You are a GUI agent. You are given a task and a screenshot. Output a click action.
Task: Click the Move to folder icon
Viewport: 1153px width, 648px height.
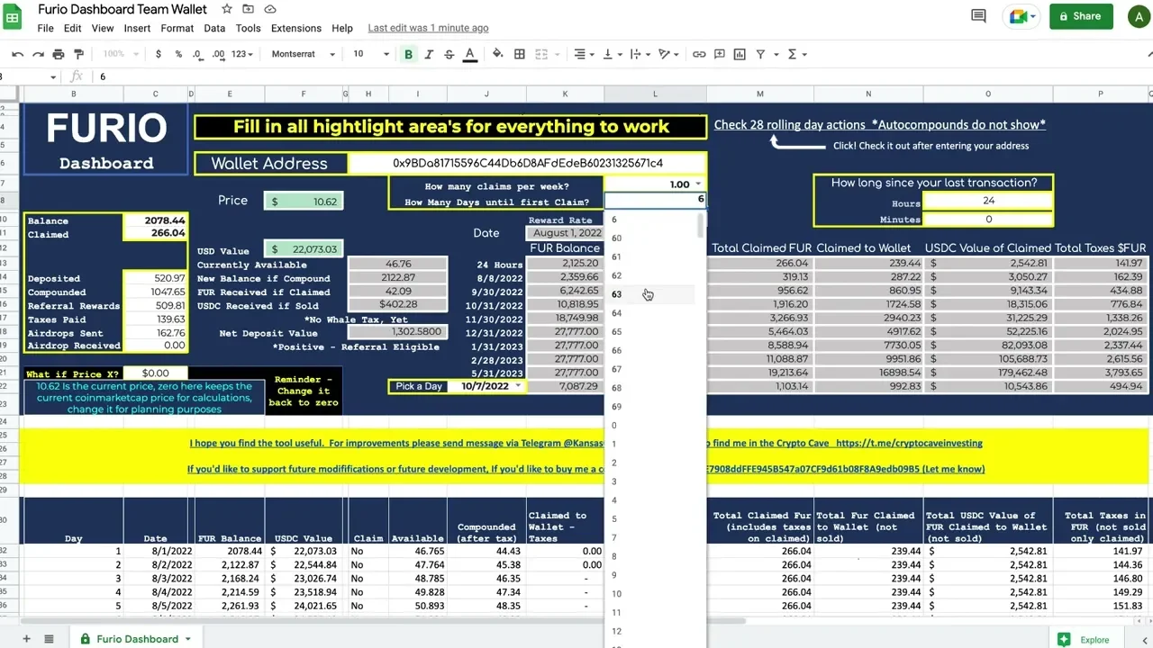click(x=249, y=9)
